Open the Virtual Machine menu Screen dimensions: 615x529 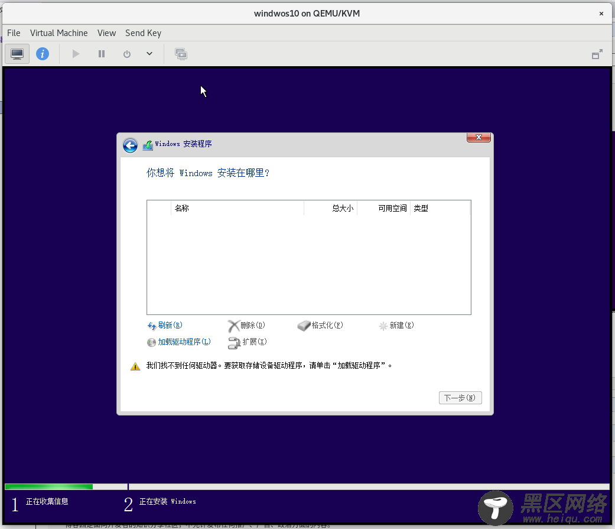(59, 33)
